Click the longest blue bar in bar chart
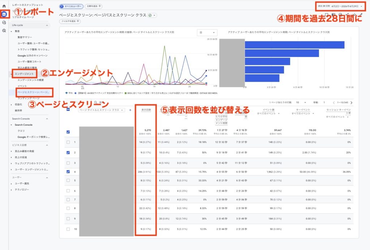This screenshot has width=370, height=250. [x=295, y=45]
